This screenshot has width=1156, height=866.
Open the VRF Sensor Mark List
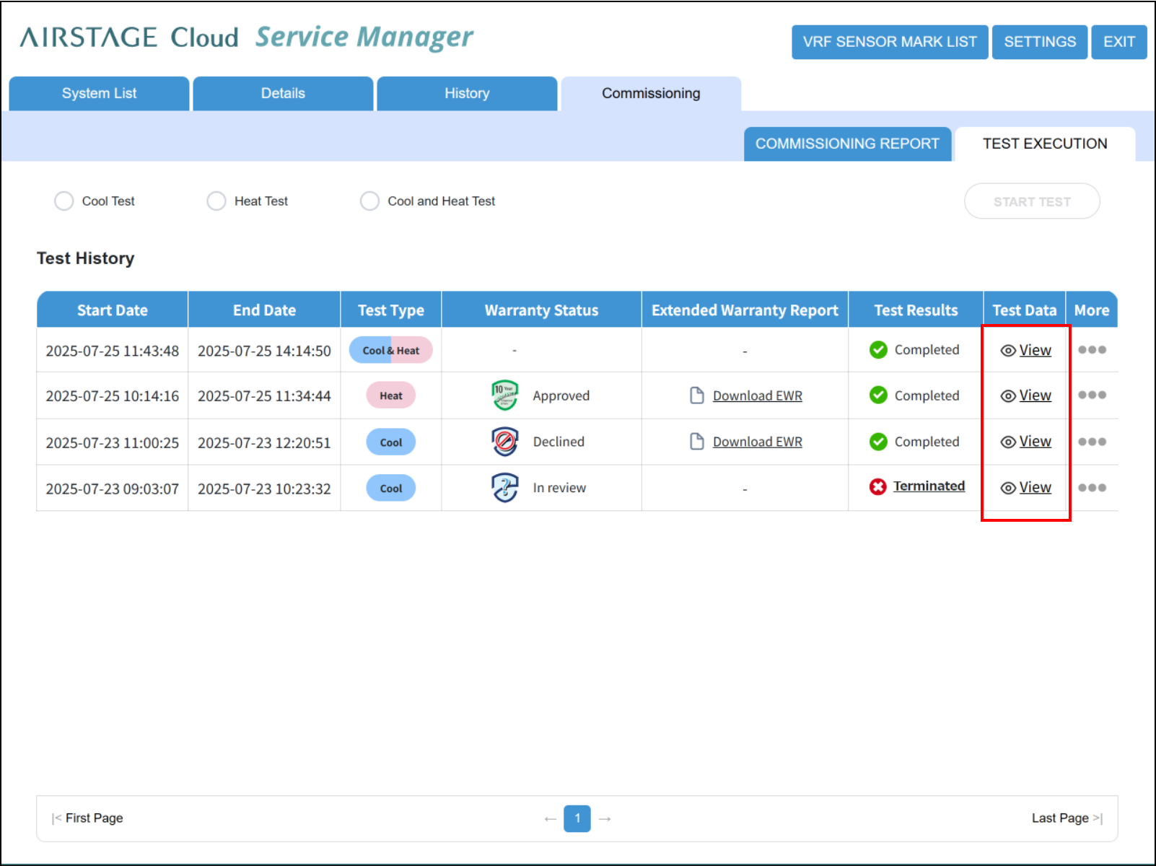[890, 42]
